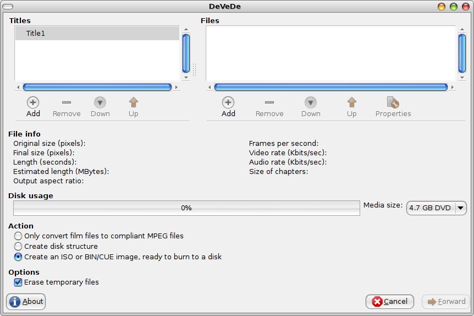The width and height of the screenshot is (474, 316).
Task: Move the title Down in the list
Action: coord(100,107)
